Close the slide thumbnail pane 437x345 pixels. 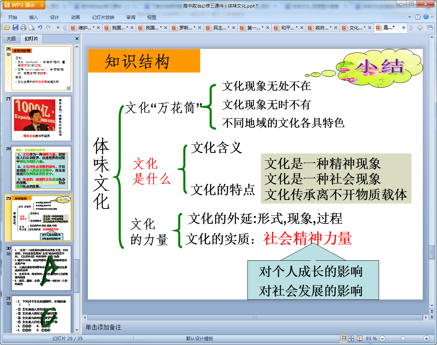(x=77, y=39)
